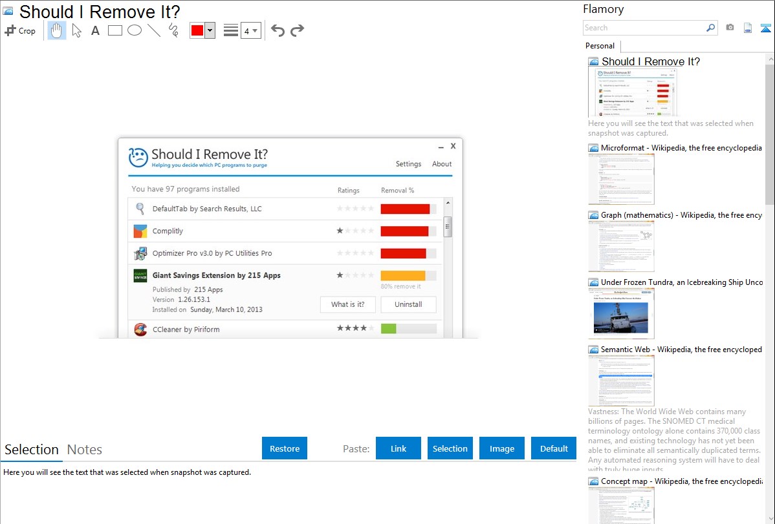775x524 pixels.
Task: Select the rectangle shape tool
Action: pos(115,30)
